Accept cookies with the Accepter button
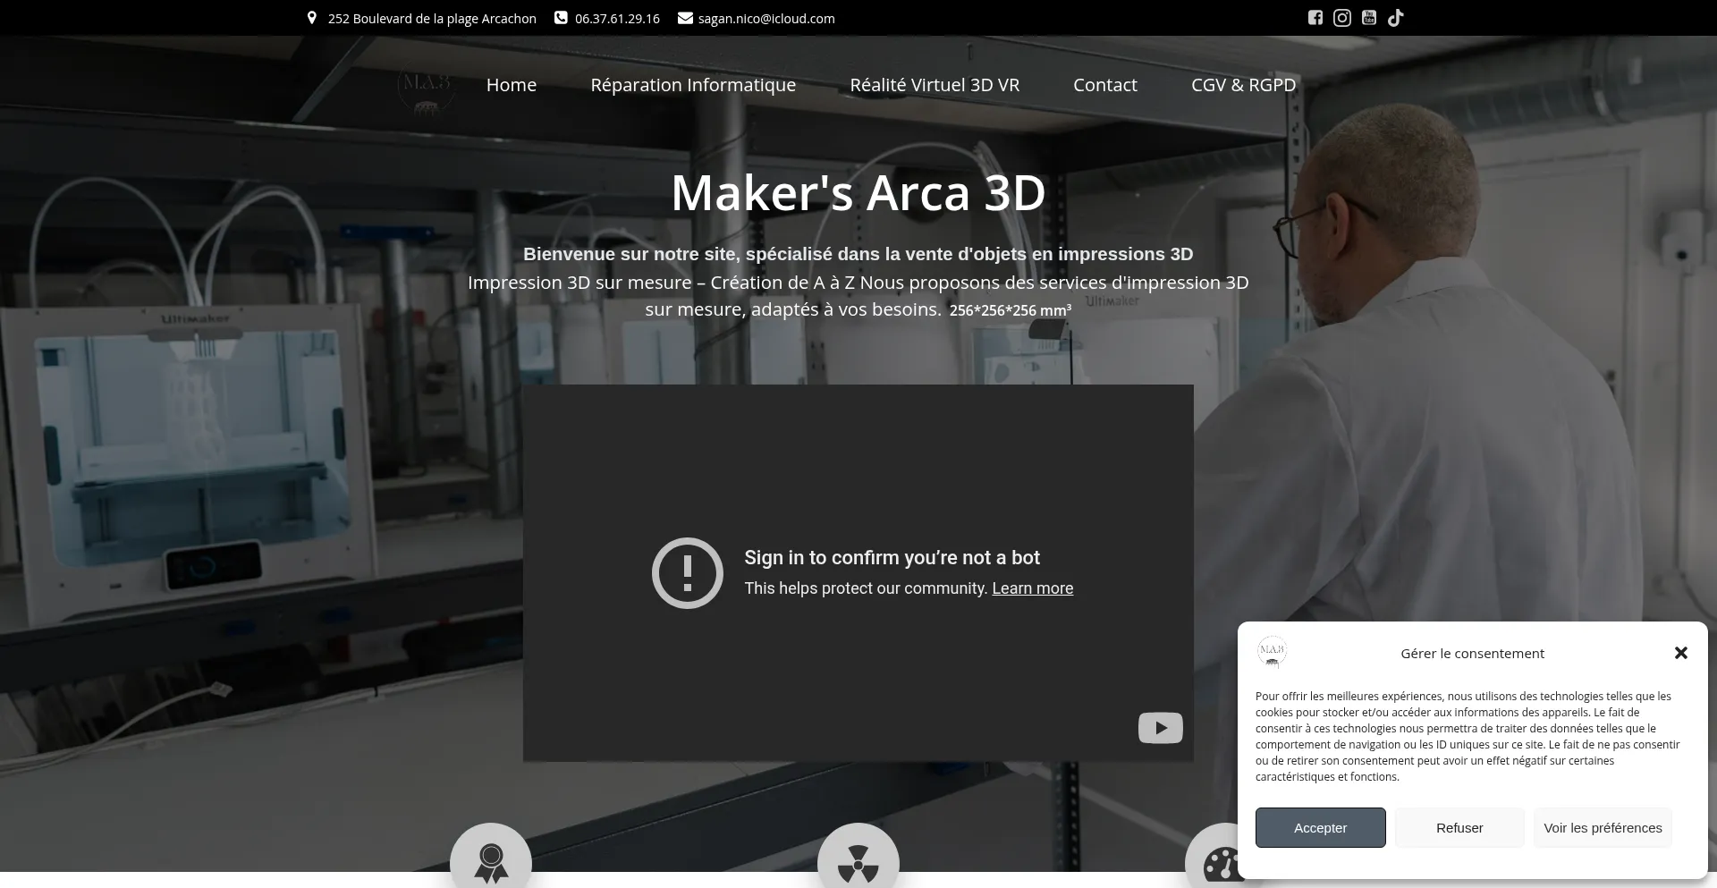Viewport: 1717px width, 888px height. [x=1320, y=827]
